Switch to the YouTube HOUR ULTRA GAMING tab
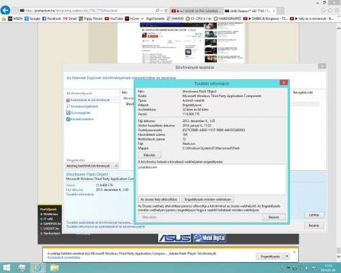This screenshot has width=341, height=273. pyautogui.click(x=197, y=11)
